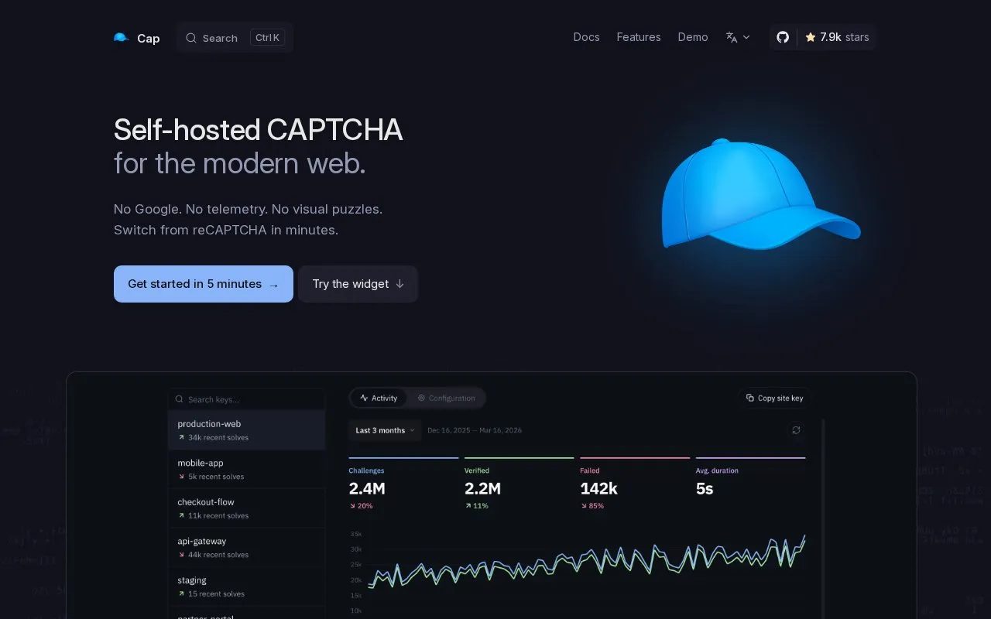Image resolution: width=991 pixels, height=619 pixels.
Task: Click the Avg. duration 5s stat
Action: [x=750, y=484]
